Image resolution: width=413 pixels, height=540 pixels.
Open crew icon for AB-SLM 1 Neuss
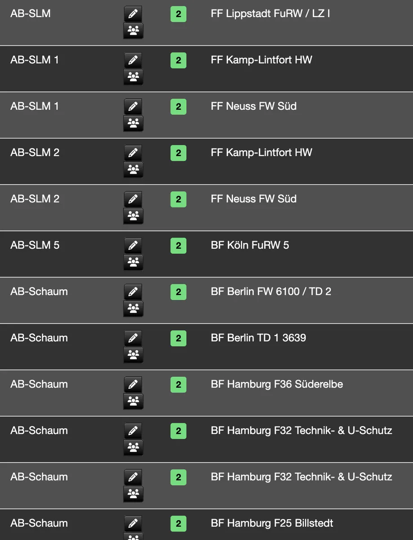[133, 123]
